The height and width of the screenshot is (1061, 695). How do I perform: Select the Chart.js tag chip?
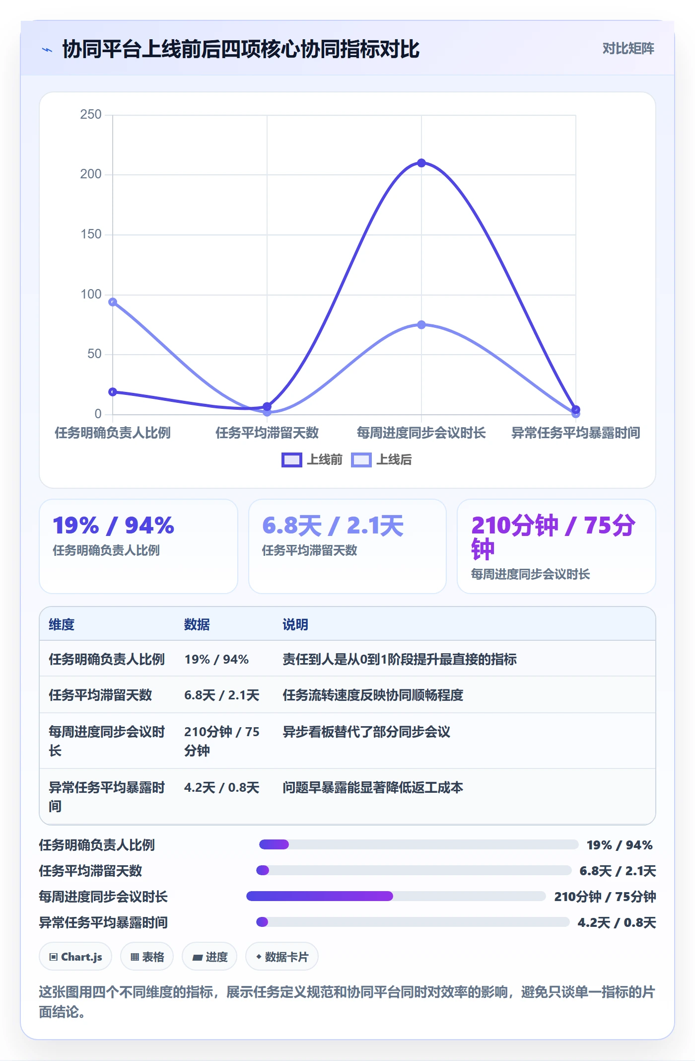coord(75,957)
